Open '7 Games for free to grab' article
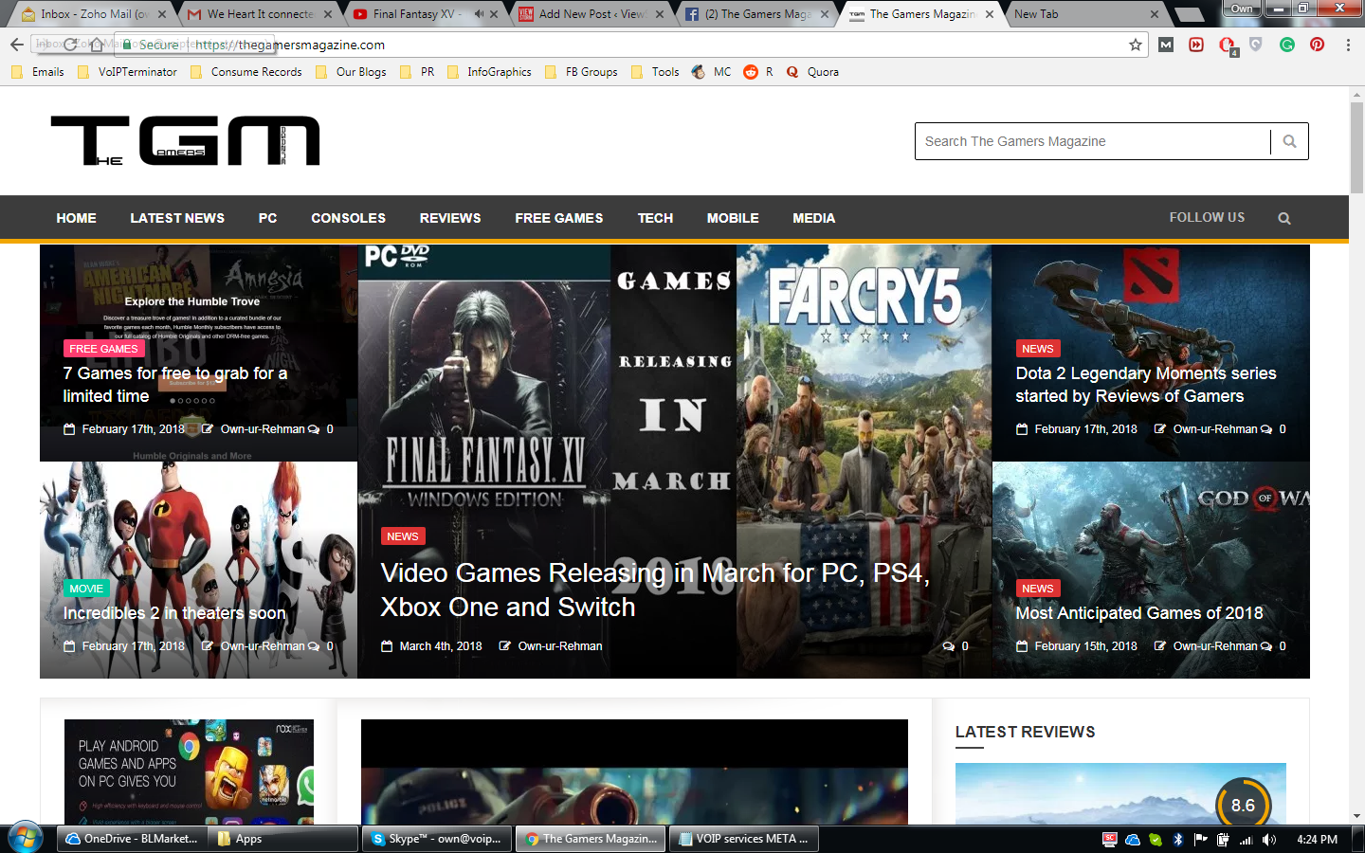Viewport: 1365px width, 853px height. pyautogui.click(x=175, y=385)
